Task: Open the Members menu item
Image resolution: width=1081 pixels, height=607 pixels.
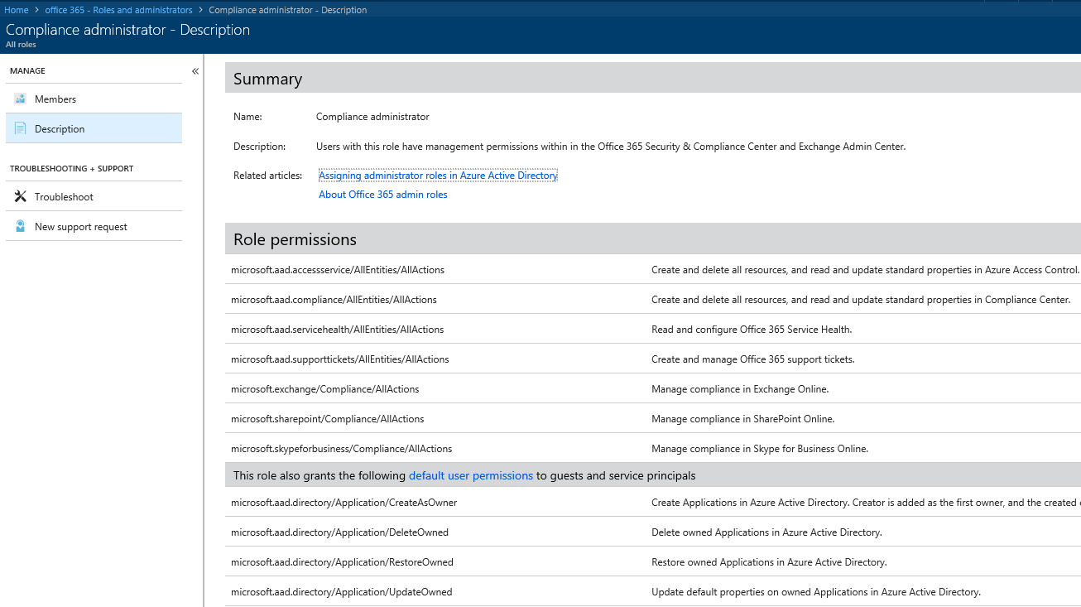Action: [x=55, y=99]
